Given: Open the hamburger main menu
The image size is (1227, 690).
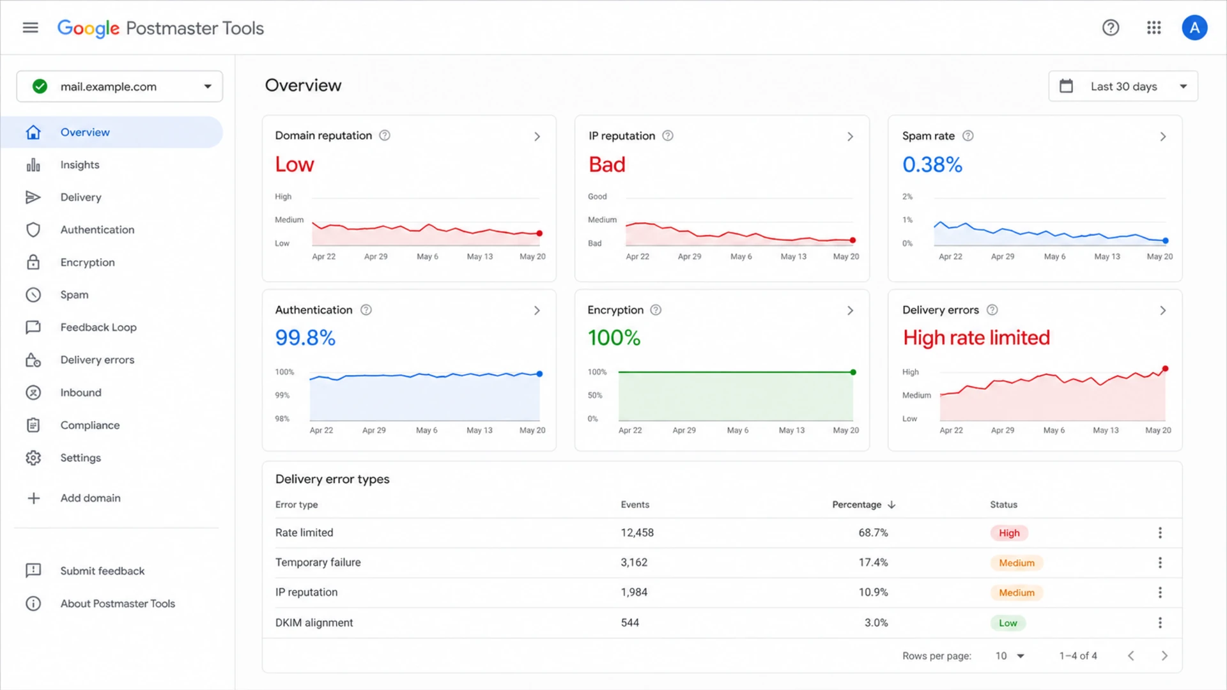Looking at the screenshot, I should pos(30,27).
